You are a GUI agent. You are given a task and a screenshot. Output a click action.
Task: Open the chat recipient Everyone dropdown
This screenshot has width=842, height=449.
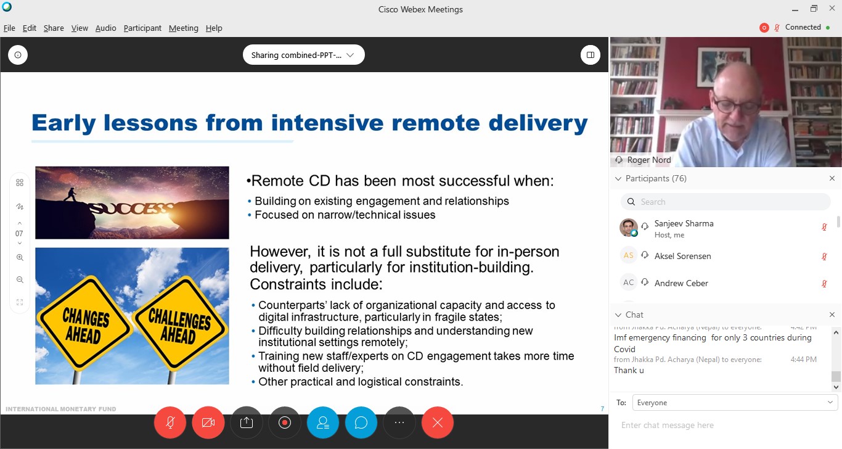[x=734, y=403]
